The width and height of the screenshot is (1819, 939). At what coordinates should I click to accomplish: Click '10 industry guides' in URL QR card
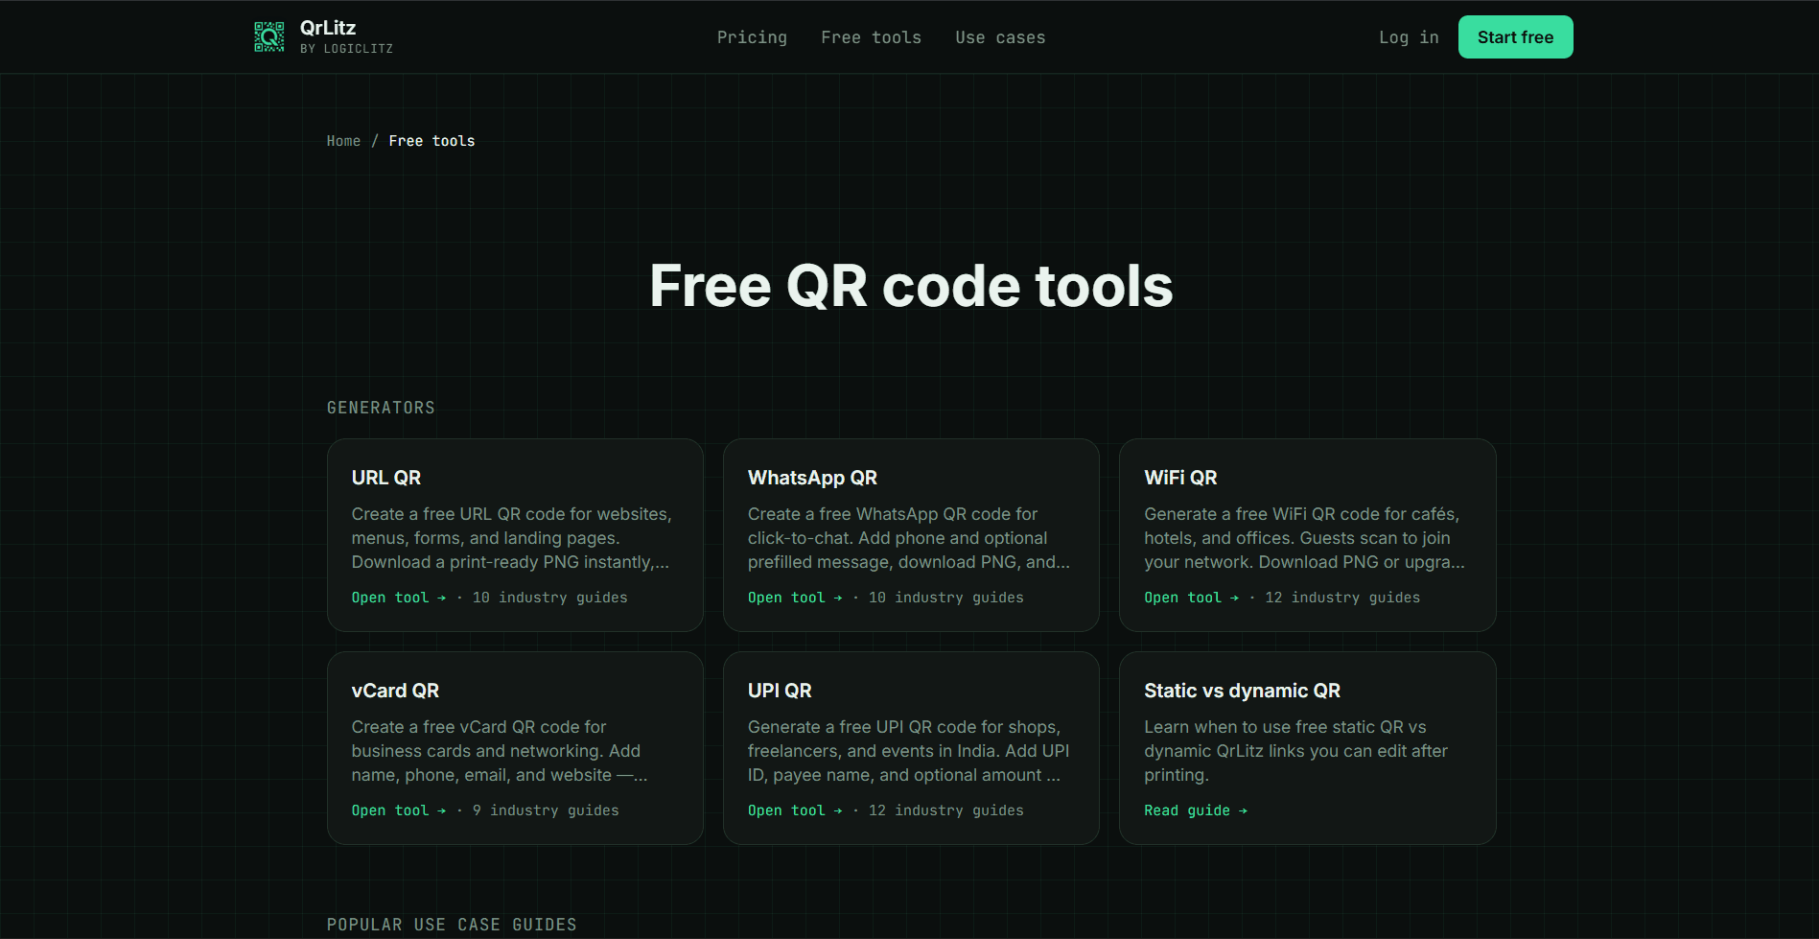coord(549,598)
